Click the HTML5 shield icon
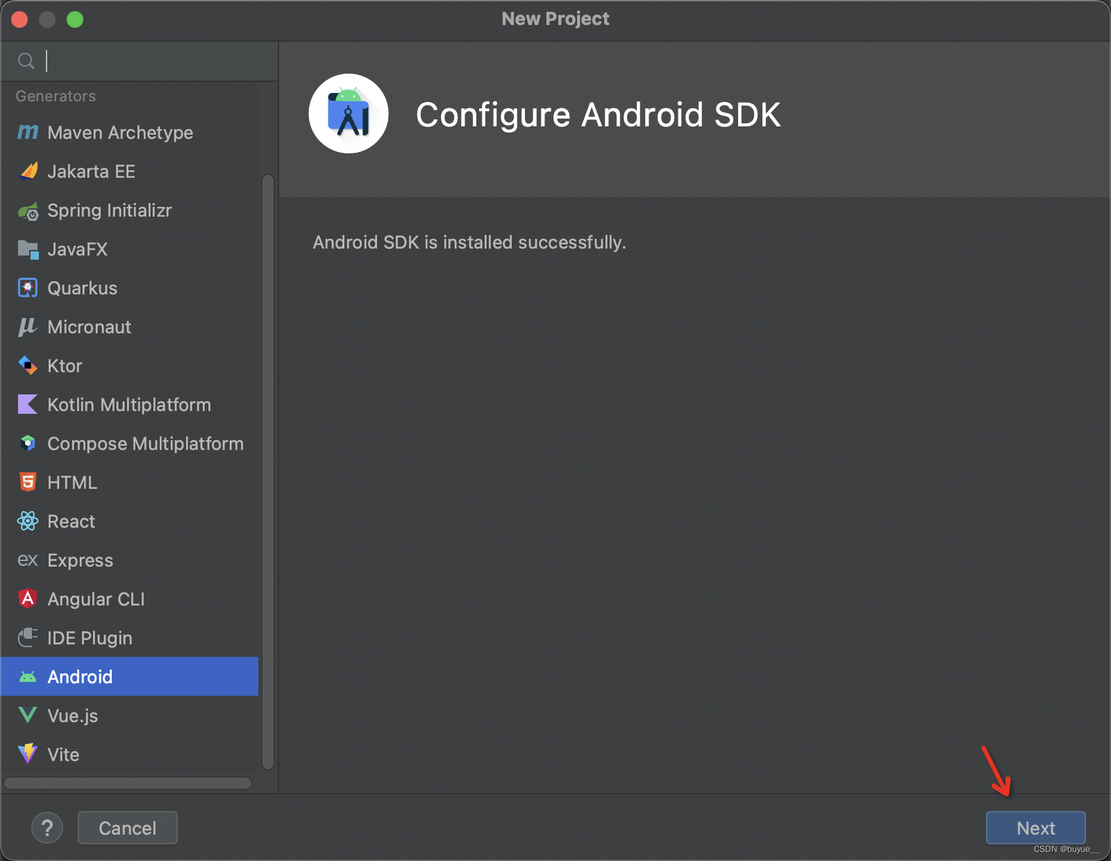The image size is (1111, 861). coord(28,482)
